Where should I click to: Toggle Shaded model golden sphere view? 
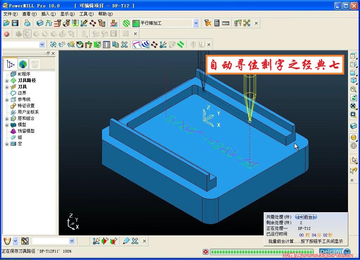point(354,137)
